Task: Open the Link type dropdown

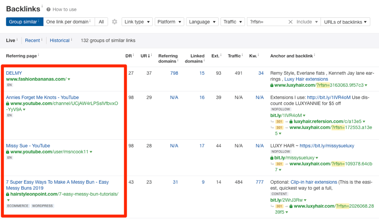Action: point(137,22)
